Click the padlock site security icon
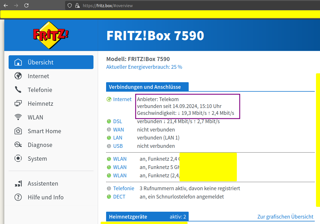This screenshot has height=224, width=320. [77, 5]
